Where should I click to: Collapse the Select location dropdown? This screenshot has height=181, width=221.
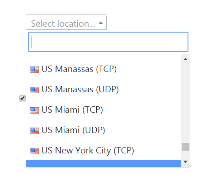click(x=66, y=22)
